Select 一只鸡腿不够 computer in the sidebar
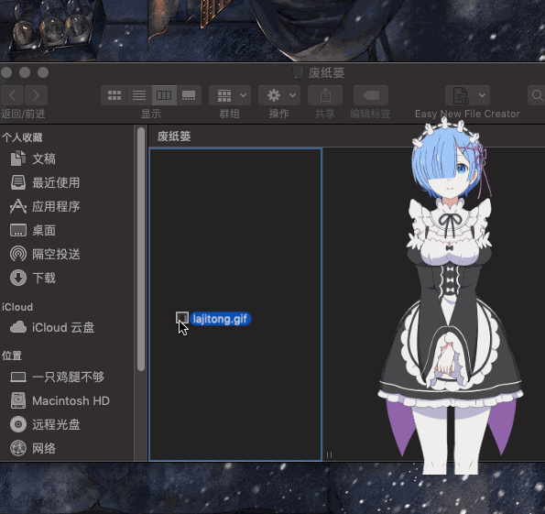This screenshot has width=545, height=514. (x=58, y=377)
